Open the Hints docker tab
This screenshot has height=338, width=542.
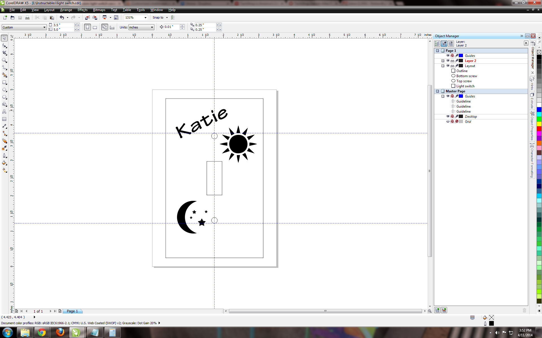(x=532, y=83)
